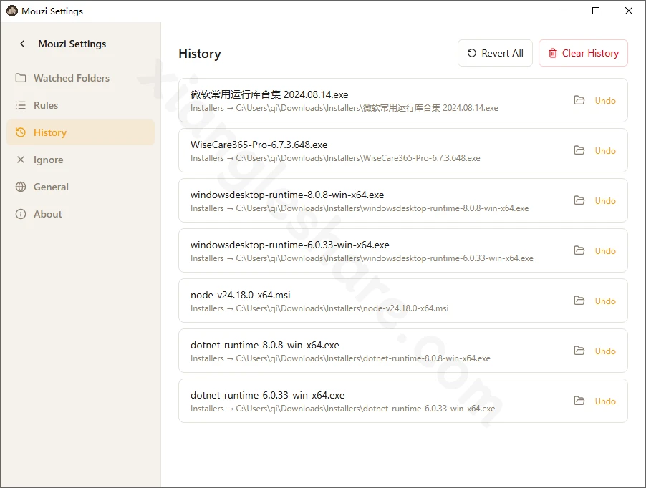Open Watched Folders section
The height and width of the screenshot is (488, 646).
[81, 78]
